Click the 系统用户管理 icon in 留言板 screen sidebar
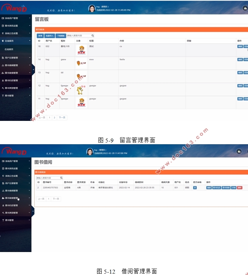The image size is (248, 275). click(3, 18)
